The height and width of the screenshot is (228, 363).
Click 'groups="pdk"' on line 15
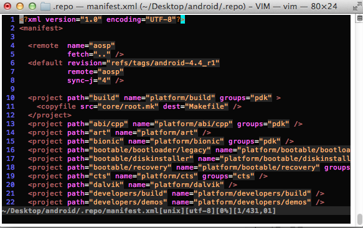(x=255, y=141)
